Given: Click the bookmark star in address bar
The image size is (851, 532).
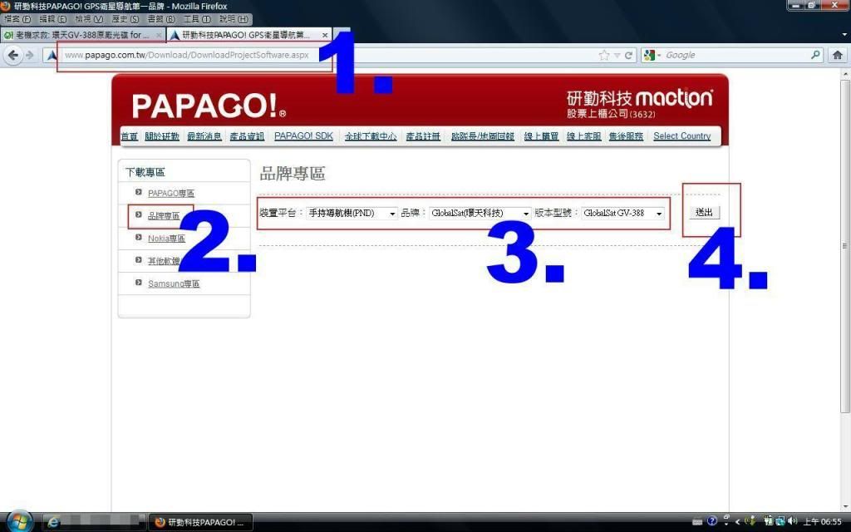Looking at the screenshot, I should click(604, 56).
